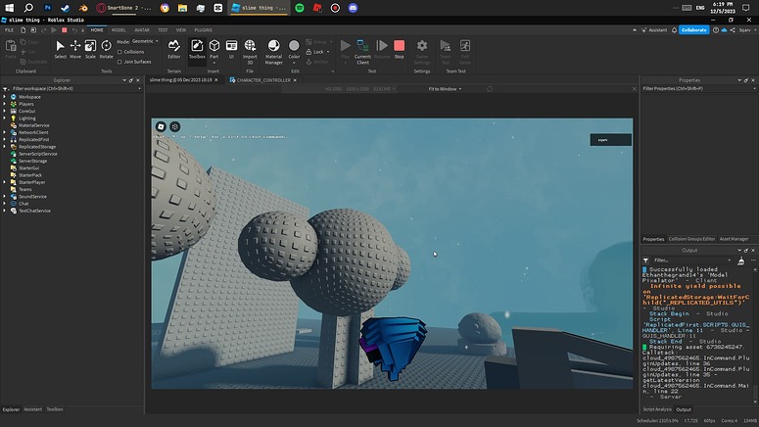Click the Import 3D icon

250,48
